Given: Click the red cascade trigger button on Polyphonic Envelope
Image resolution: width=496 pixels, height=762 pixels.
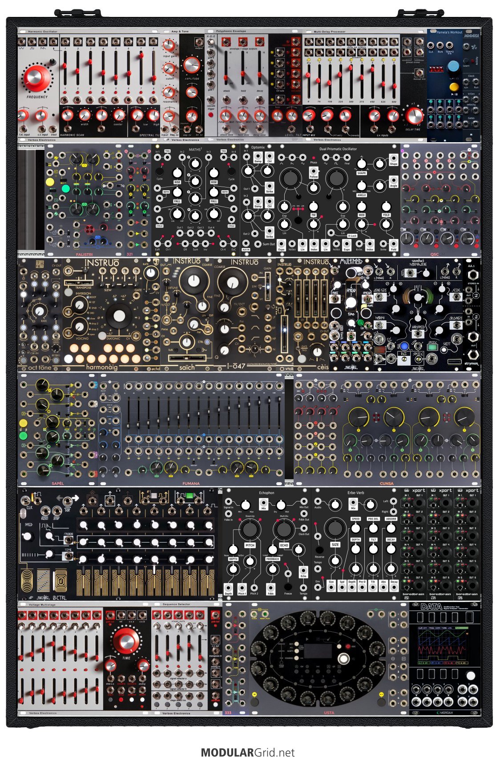Looking at the screenshot, I should coord(211,115).
